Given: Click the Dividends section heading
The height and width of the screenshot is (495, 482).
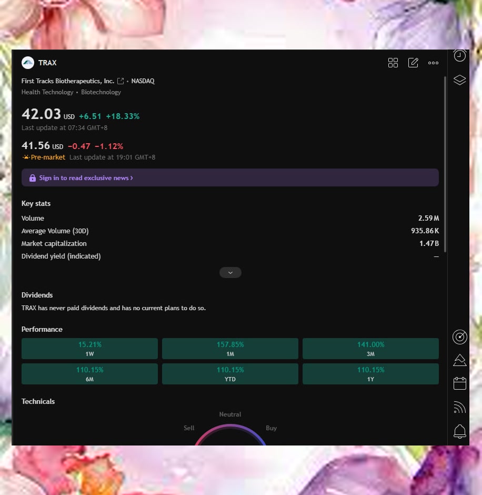Looking at the screenshot, I should 37,295.
